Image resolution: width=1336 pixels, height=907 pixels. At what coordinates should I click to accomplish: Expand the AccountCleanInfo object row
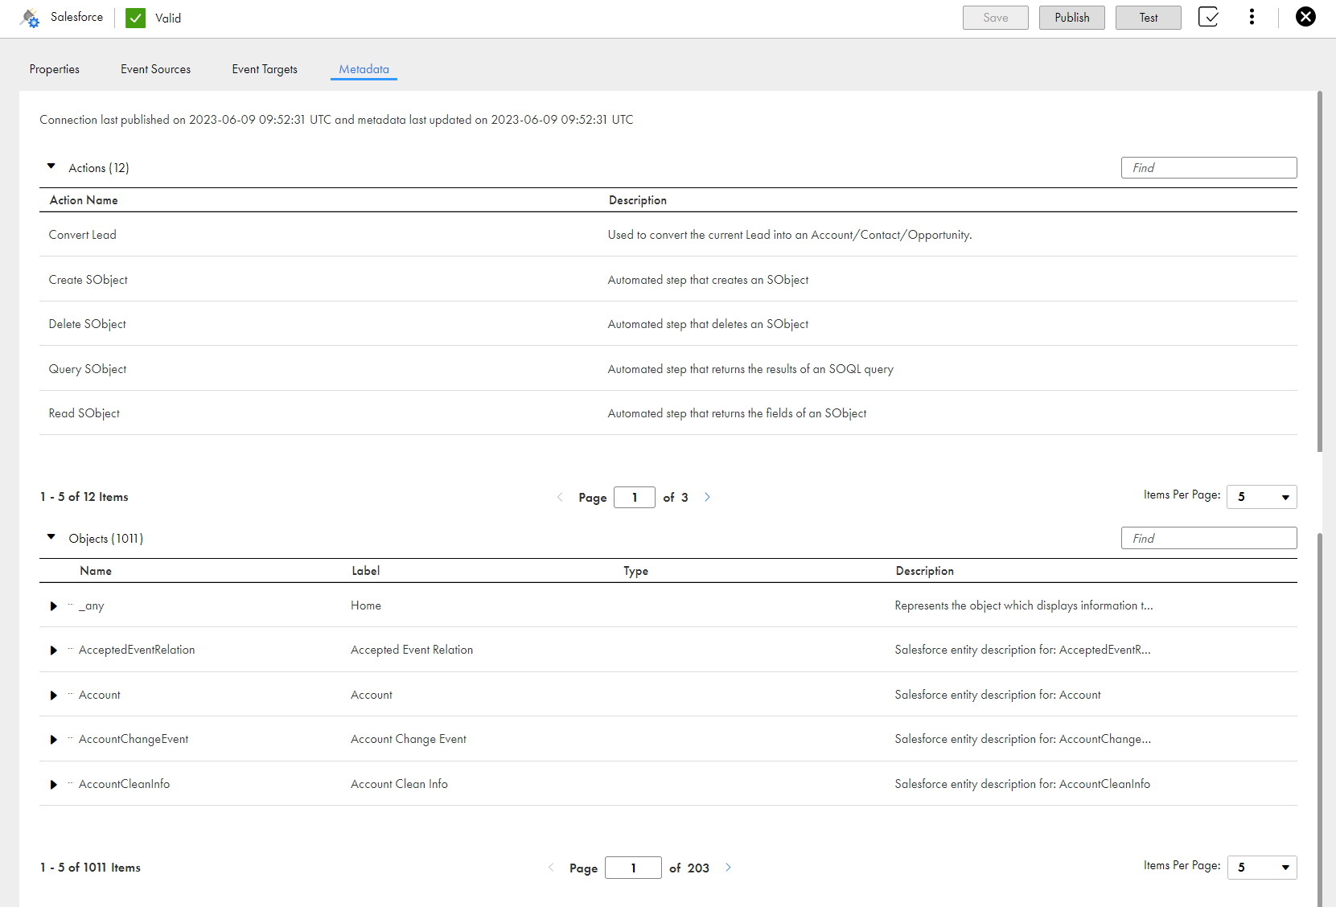(54, 785)
